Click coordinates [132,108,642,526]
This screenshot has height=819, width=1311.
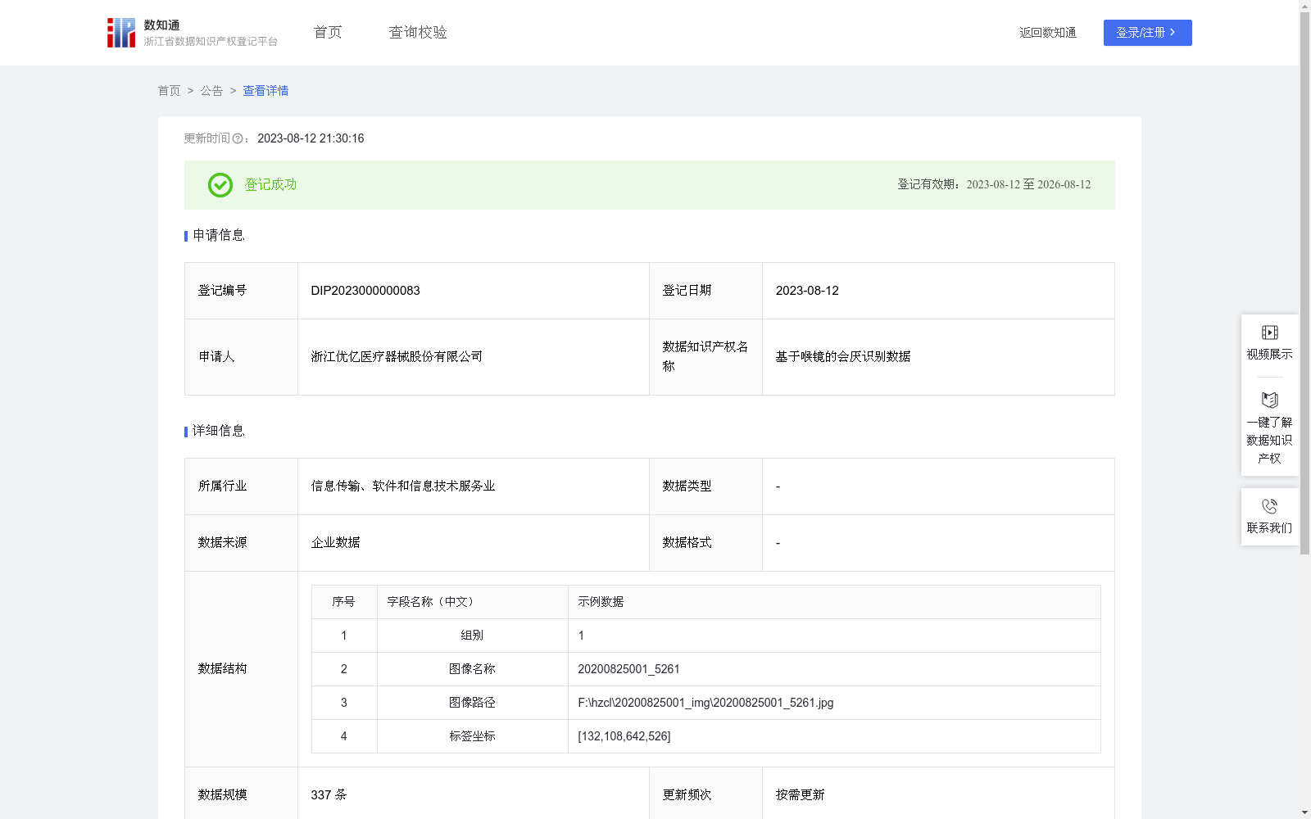pos(624,736)
